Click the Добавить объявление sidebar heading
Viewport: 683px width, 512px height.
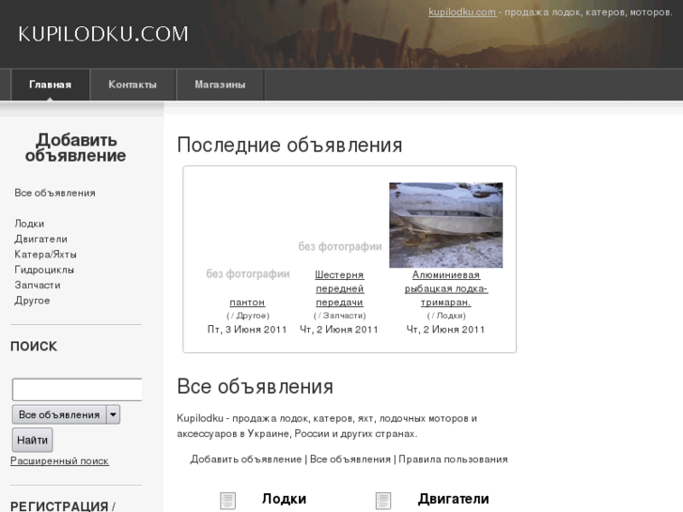[76, 148]
